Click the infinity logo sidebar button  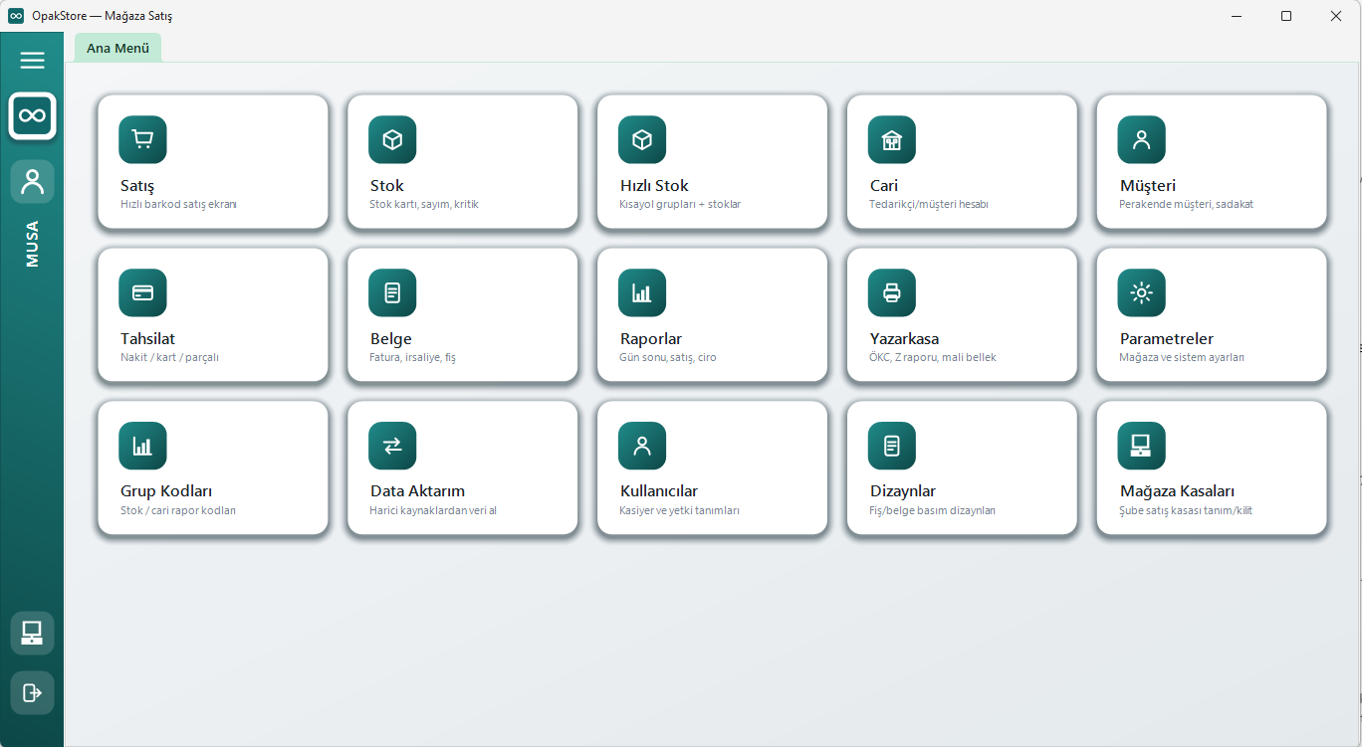pyautogui.click(x=33, y=116)
